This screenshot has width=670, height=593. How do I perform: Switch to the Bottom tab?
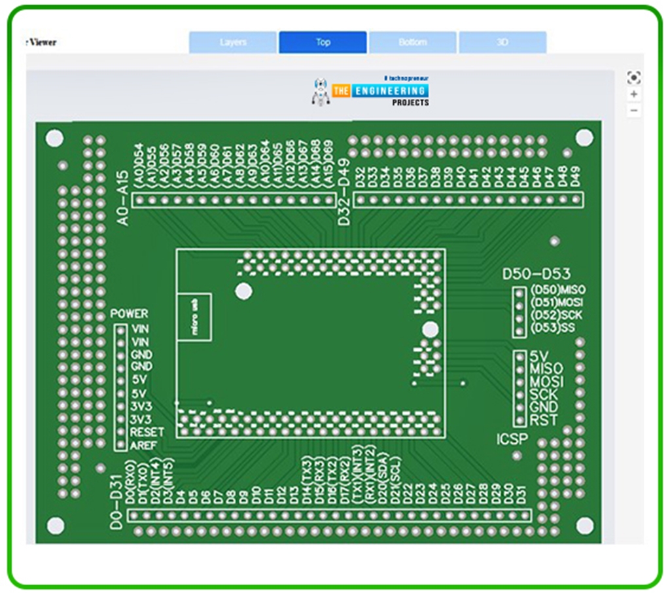412,42
